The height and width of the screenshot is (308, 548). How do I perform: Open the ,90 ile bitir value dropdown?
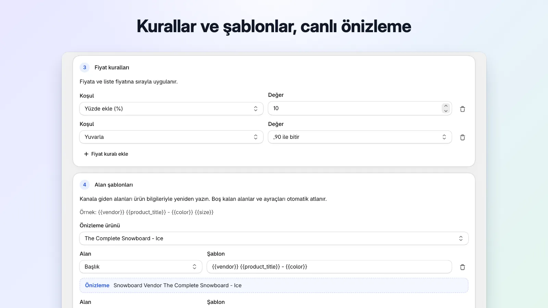pyautogui.click(x=360, y=137)
